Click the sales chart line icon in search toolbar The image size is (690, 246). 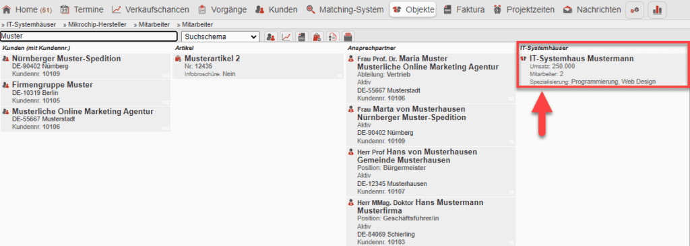(286, 36)
